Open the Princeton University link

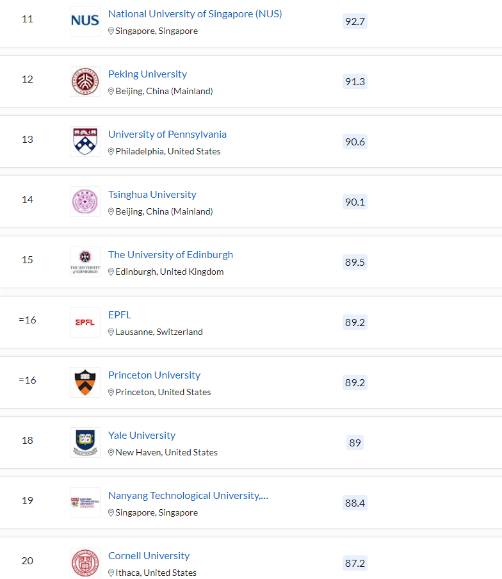click(x=154, y=375)
